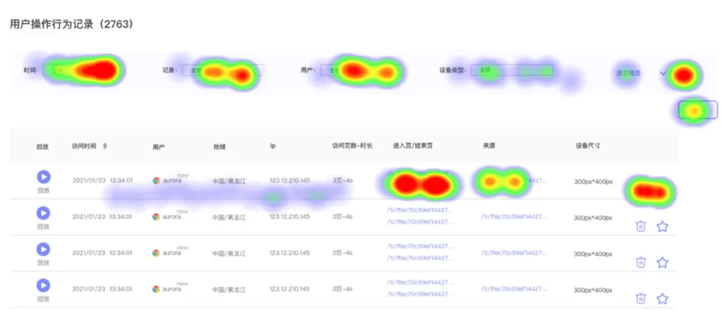Click the Chrome icon in the third row
This screenshot has width=724, height=311.
(x=156, y=253)
